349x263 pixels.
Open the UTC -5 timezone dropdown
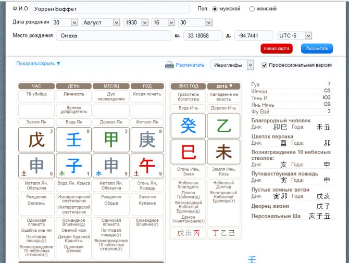294,35
